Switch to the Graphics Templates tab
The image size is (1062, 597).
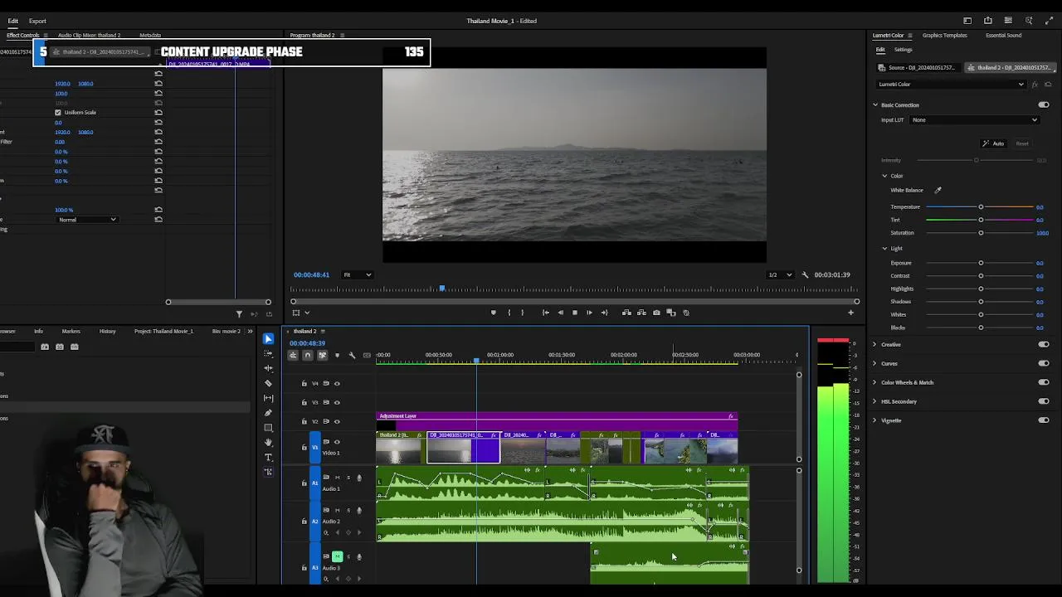(944, 36)
